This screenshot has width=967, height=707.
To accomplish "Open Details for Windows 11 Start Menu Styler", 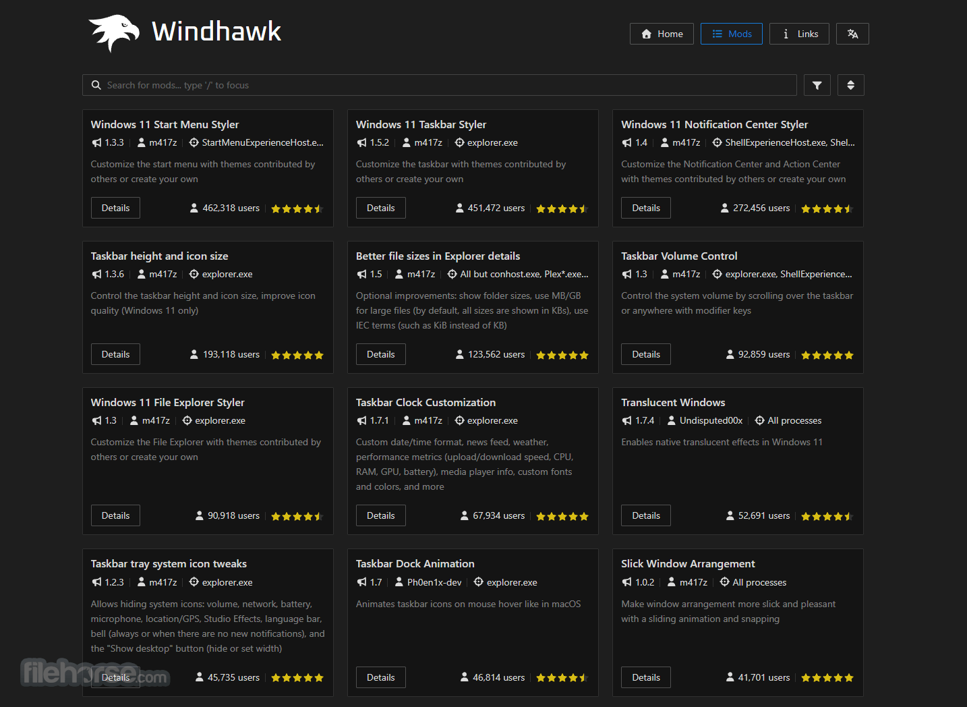I will tap(115, 208).
